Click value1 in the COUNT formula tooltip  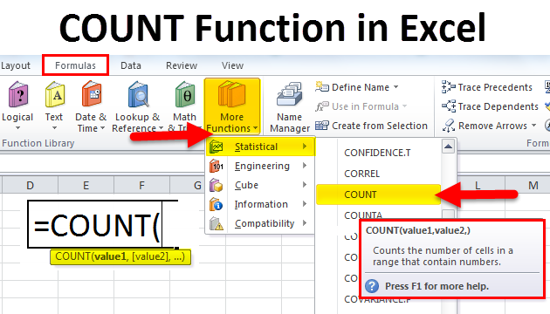point(110,256)
